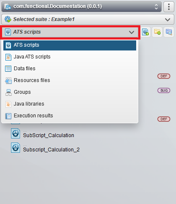The image size is (176, 204).
Task: Select the Groups option
Action: (x=70, y=92)
